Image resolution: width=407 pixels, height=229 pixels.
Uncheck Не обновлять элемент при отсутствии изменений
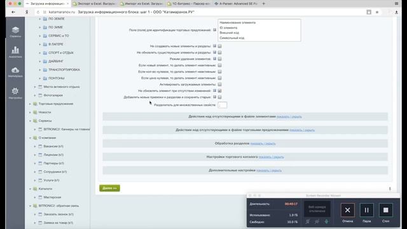(219, 91)
